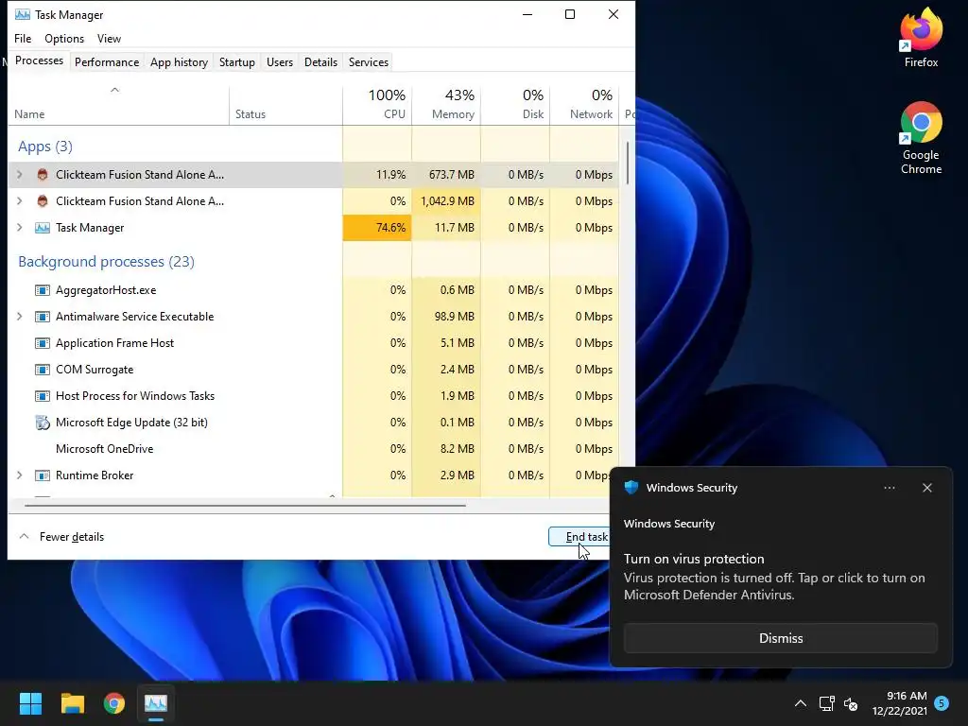The image size is (968, 726).
Task: Open notification options three-dot menu
Action: [x=890, y=488]
